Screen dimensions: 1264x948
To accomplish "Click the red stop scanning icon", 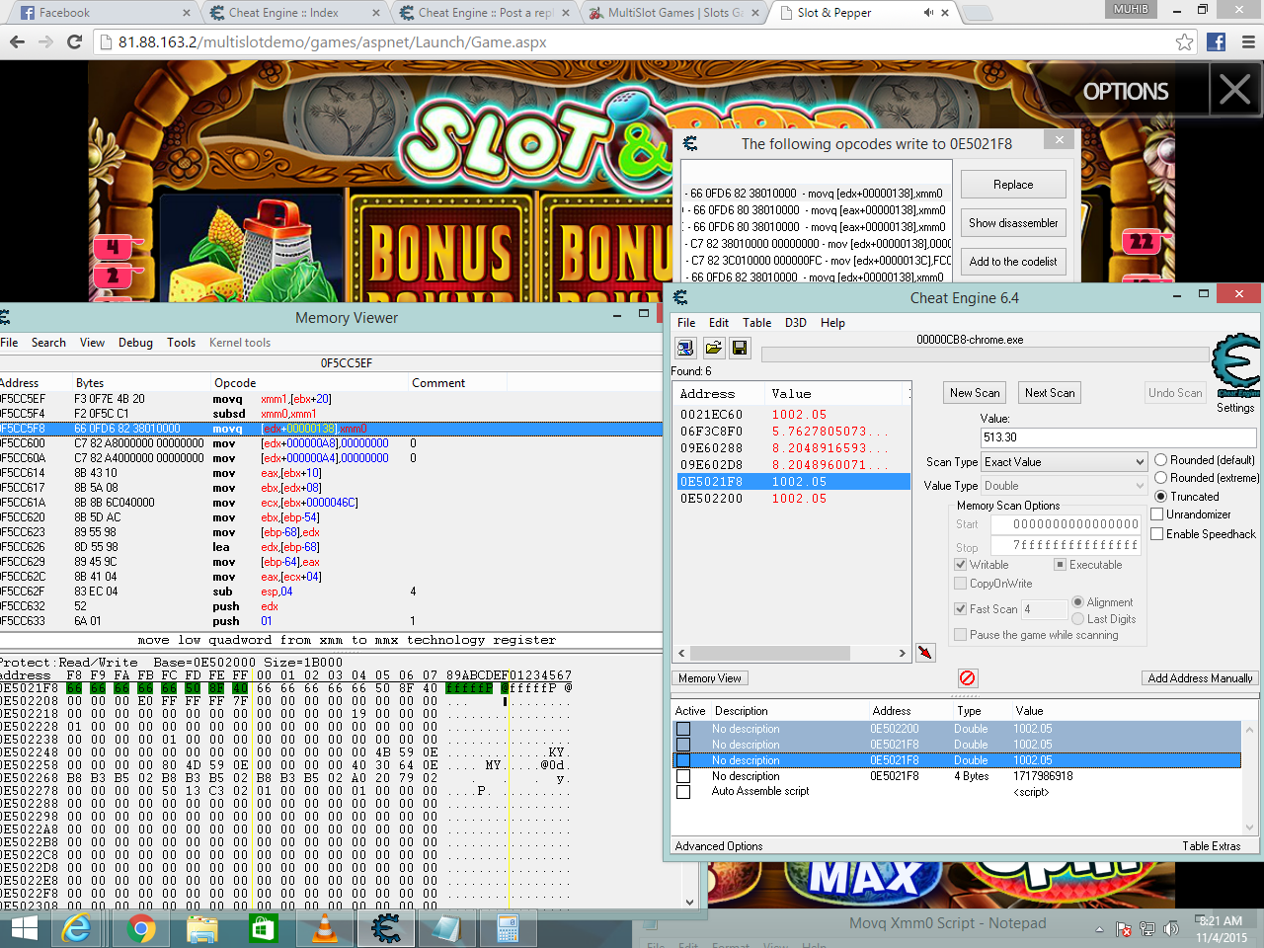I will (x=967, y=677).
